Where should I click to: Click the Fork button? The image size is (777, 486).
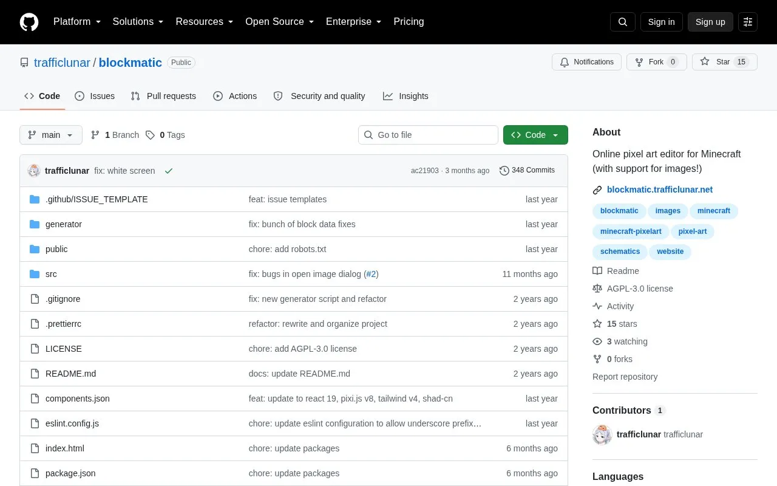pyautogui.click(x=656, y=62)
